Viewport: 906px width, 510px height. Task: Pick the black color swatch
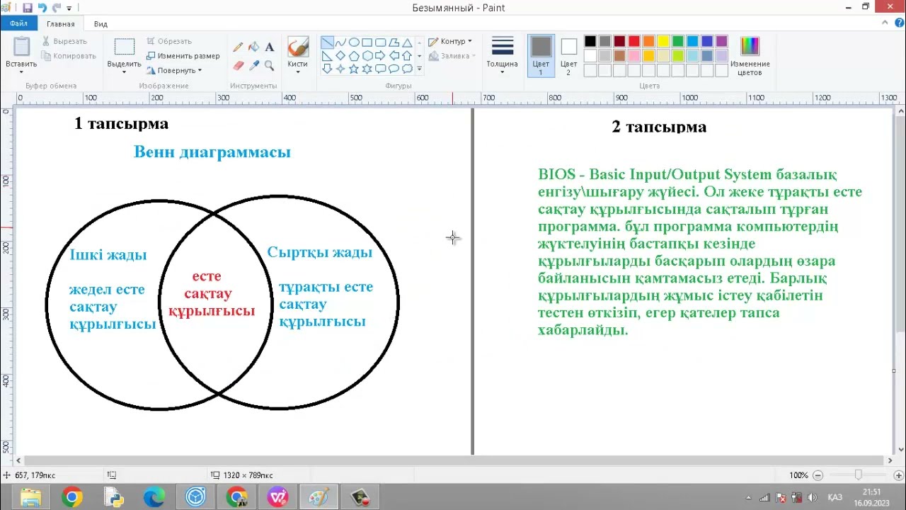click(x=590, y=41)
